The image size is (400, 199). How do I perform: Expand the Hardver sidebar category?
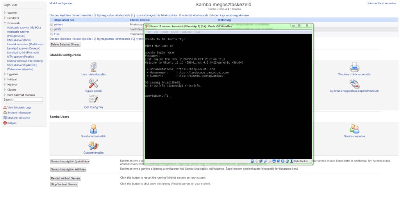pos(5,84)
